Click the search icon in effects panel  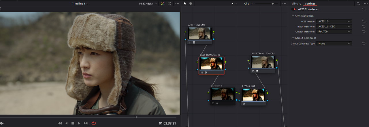pyautogui.click(x=358, y=3)
